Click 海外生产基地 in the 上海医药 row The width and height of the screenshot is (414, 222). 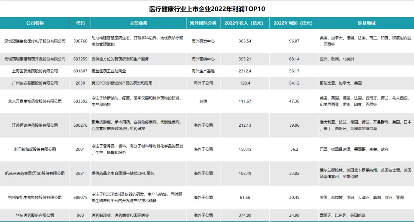[203, 71]
